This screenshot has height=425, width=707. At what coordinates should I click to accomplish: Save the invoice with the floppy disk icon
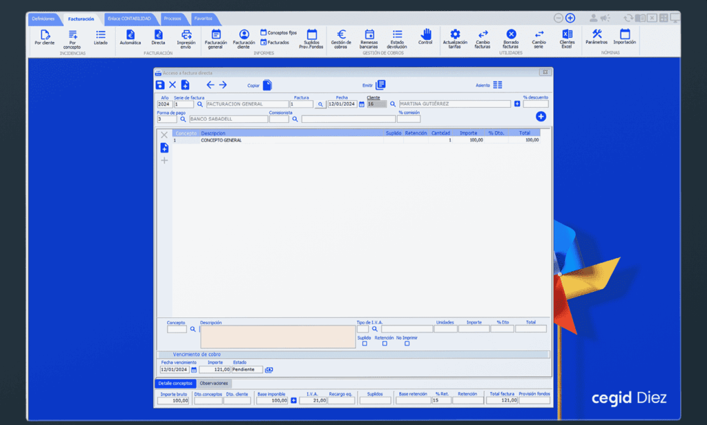pyautogui.click(x=159, y=85)
